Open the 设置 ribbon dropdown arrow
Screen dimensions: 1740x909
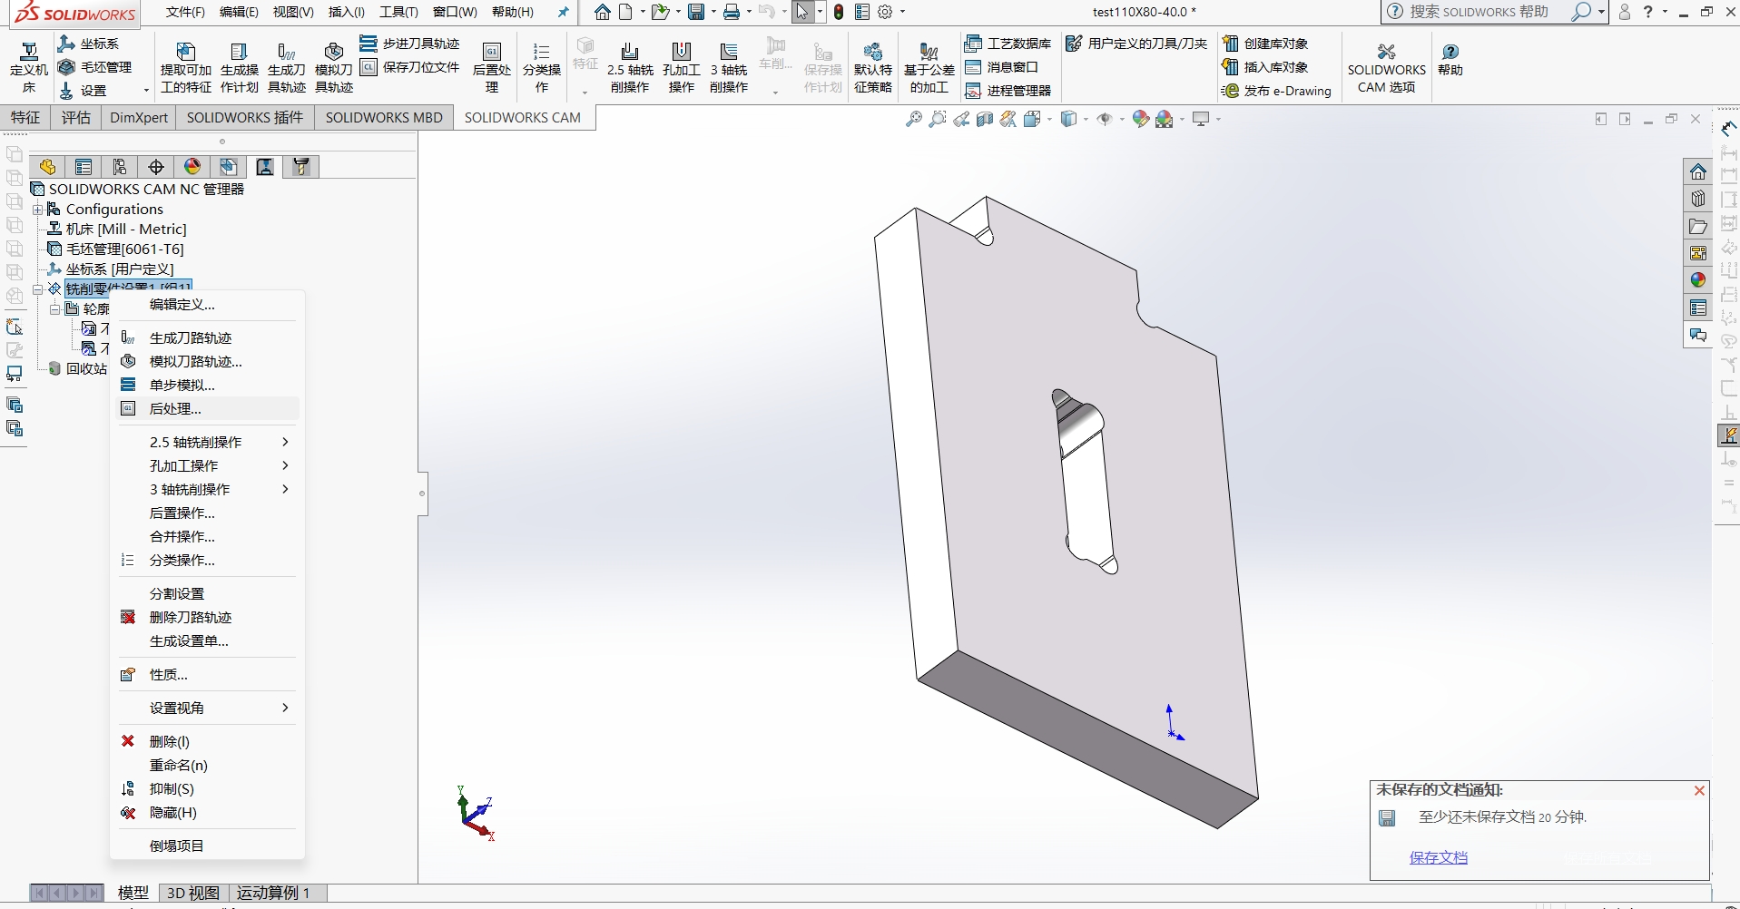click(146, 91)
